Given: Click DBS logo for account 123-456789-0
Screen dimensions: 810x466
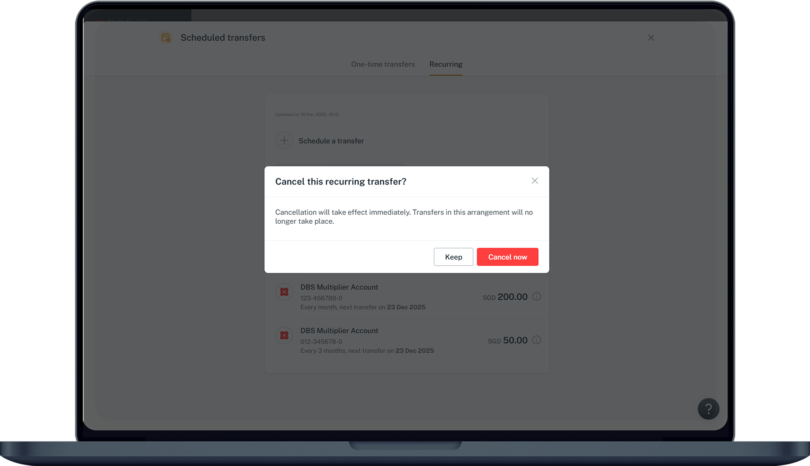Looking at the screenshot, I should [x=284, y=292].
